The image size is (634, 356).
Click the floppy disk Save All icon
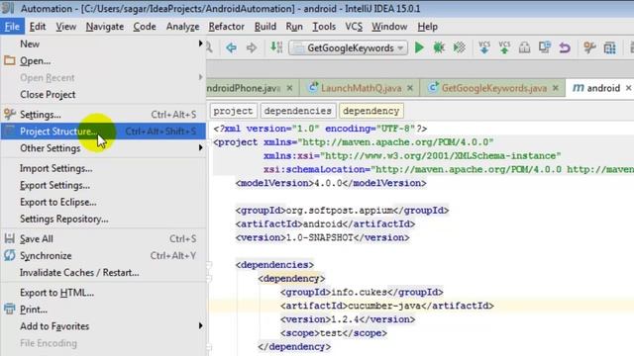(x=9, y=238)
